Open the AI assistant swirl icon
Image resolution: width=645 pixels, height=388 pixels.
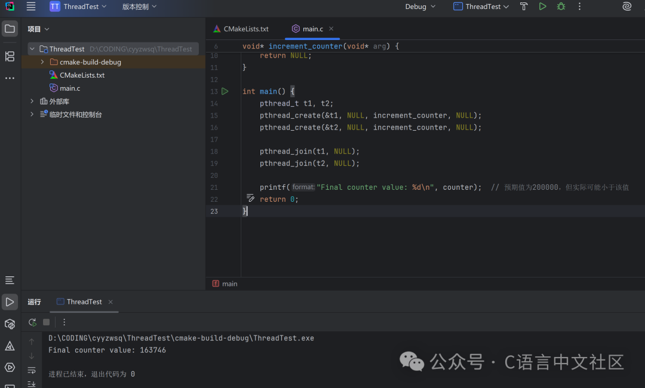(x=626, y=6)
